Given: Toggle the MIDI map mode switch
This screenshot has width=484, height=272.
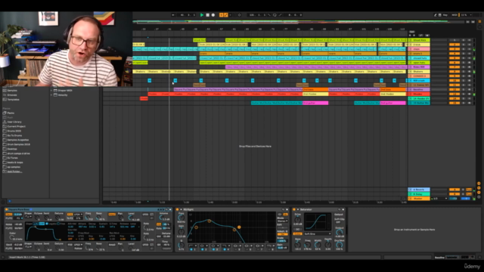Looking at the screenshot, I should point(455,15).
